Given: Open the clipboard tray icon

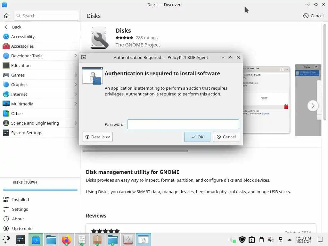Looking at the screenshot, I should point(261,240).
